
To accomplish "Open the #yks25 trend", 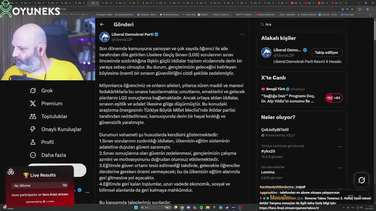I will click(x=268, y=151).
